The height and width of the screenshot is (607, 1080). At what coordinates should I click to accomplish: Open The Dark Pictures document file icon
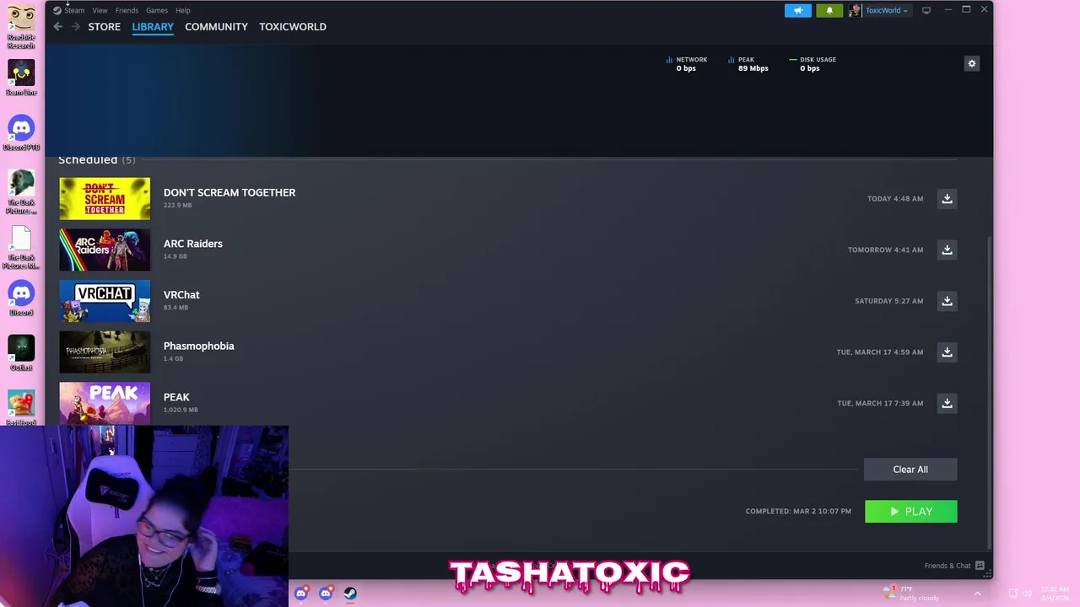(21, 247)
